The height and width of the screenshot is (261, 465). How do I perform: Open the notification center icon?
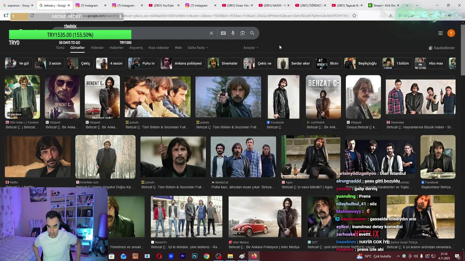coord(458,256)
